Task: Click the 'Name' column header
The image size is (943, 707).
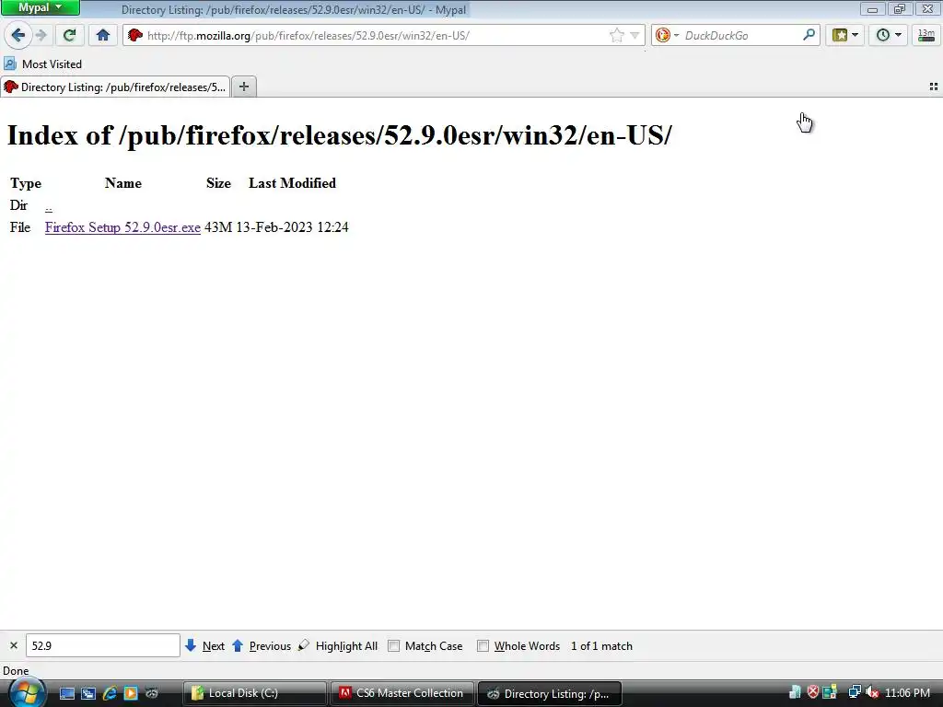Action: point(123,183)
